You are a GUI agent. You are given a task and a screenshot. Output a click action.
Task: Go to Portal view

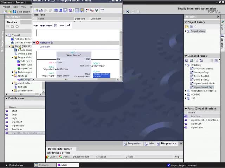(14, 166)
